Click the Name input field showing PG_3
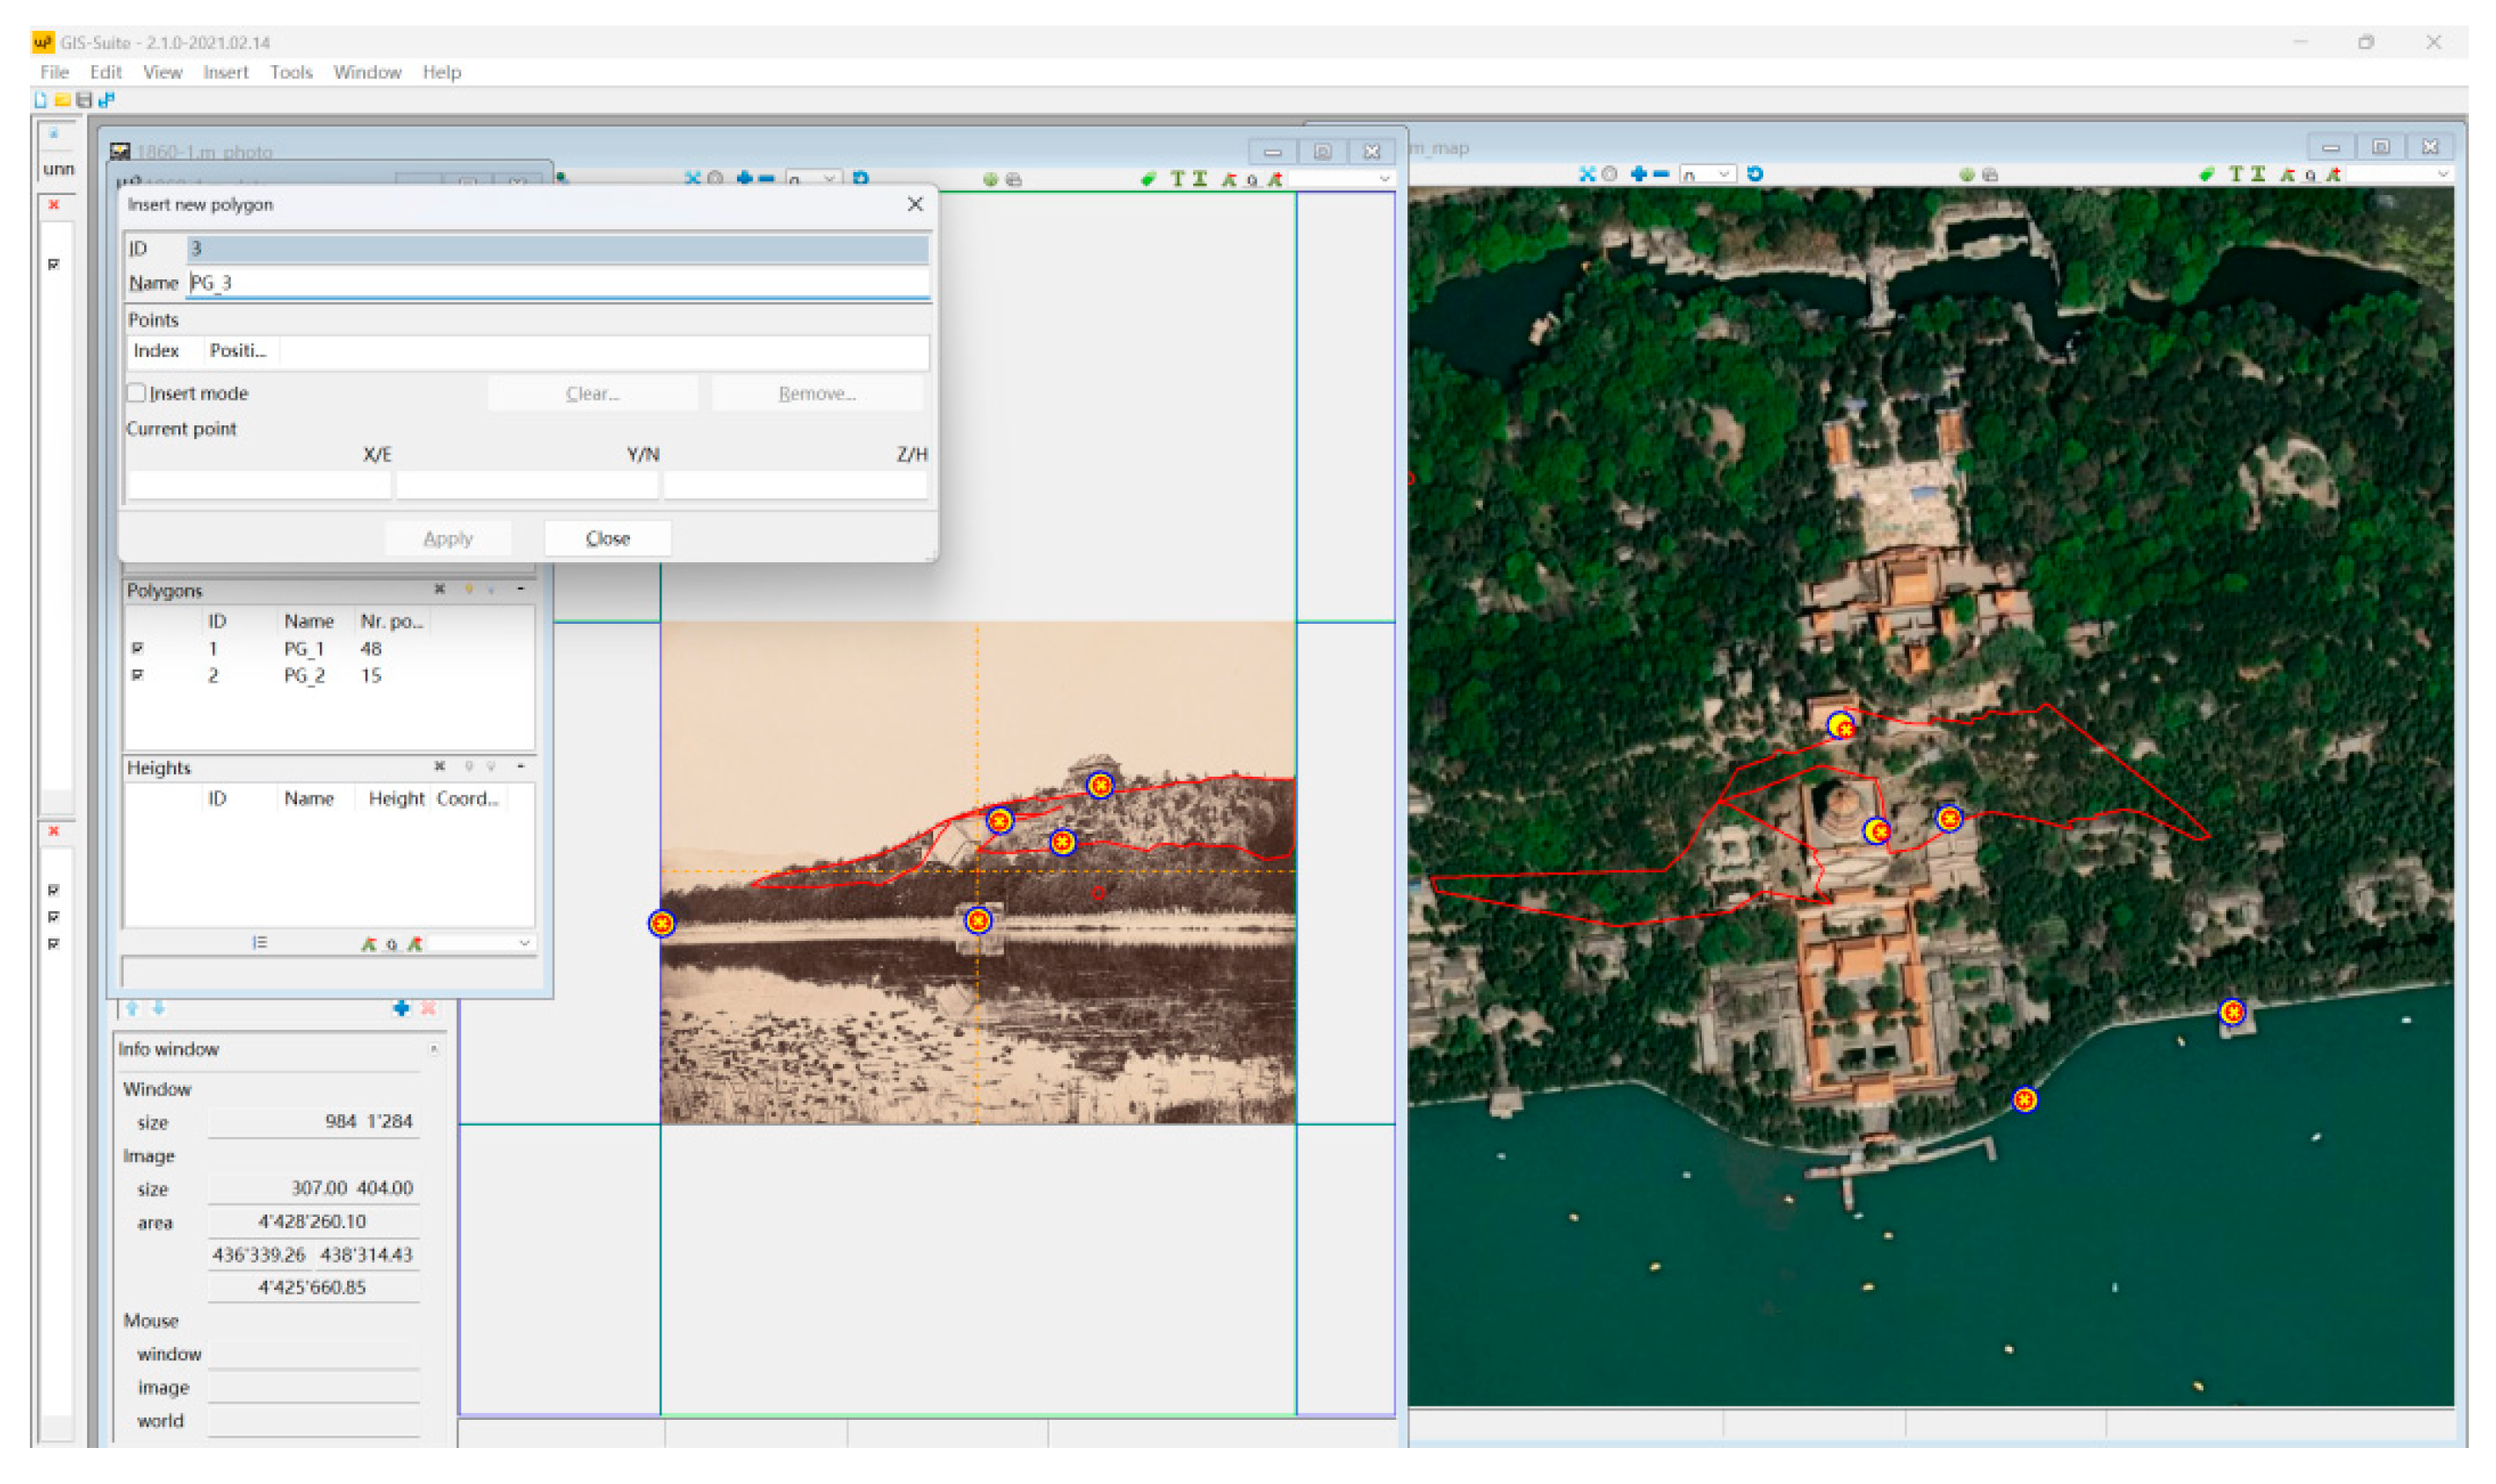The height and width of the screenshot is (1484, 2496). (x=560, y=283)
